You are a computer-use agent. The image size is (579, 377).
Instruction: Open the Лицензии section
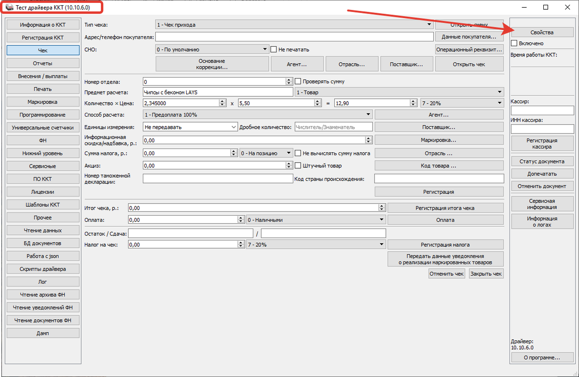coord(43,192)
